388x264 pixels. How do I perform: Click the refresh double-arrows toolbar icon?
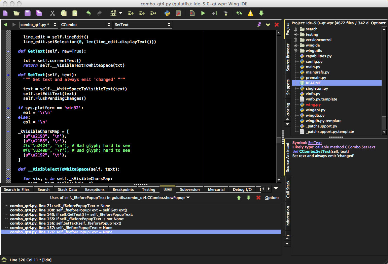(239, 13)
